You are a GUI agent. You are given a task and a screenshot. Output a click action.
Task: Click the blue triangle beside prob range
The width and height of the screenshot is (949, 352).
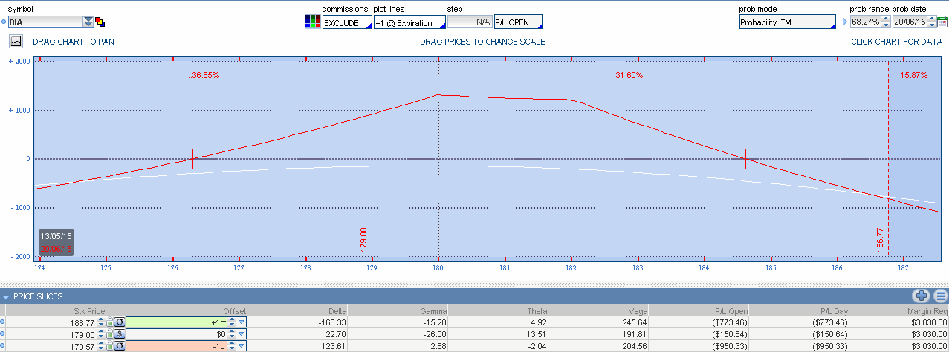pos(844,22)
